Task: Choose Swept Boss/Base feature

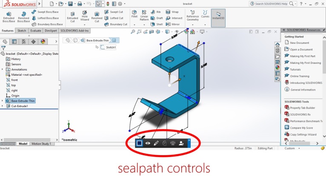Action: 45,12
